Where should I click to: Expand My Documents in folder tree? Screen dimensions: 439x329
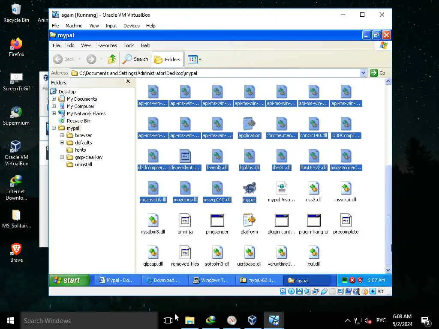[54, 99]
